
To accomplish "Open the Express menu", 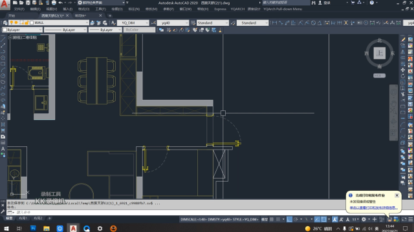I will [x=220, y=9].
